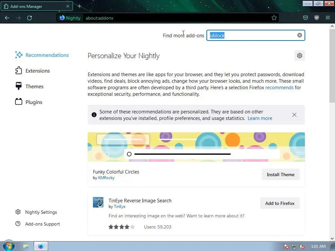Reload the current page
The width and height of the screenshot is (335, 251).
click(29, 18)
